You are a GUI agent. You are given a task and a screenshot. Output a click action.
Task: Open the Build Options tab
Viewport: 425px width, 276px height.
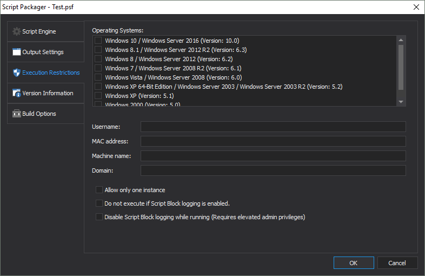[39, 114]
